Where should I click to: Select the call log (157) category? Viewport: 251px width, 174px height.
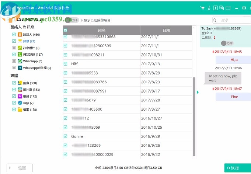tap(33, 55)
